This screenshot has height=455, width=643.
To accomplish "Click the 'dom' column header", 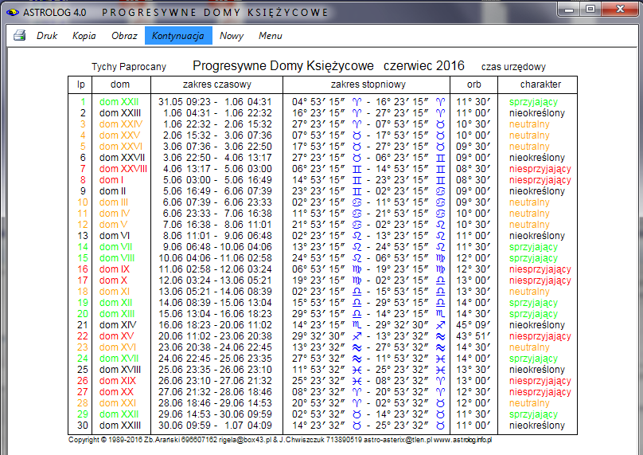I will pyautogui.click(x=120, y=84).
